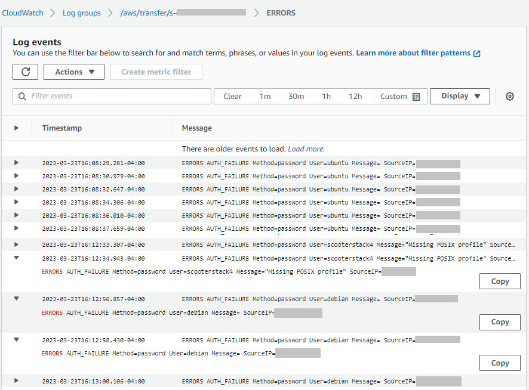Open the Display dropdown
This screenshot has width=529, height=390.
(460, 95)
